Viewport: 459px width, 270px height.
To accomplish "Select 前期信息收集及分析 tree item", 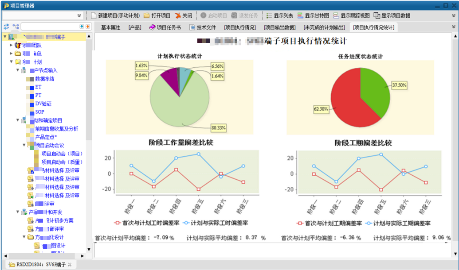I will (x=56, y=128).
